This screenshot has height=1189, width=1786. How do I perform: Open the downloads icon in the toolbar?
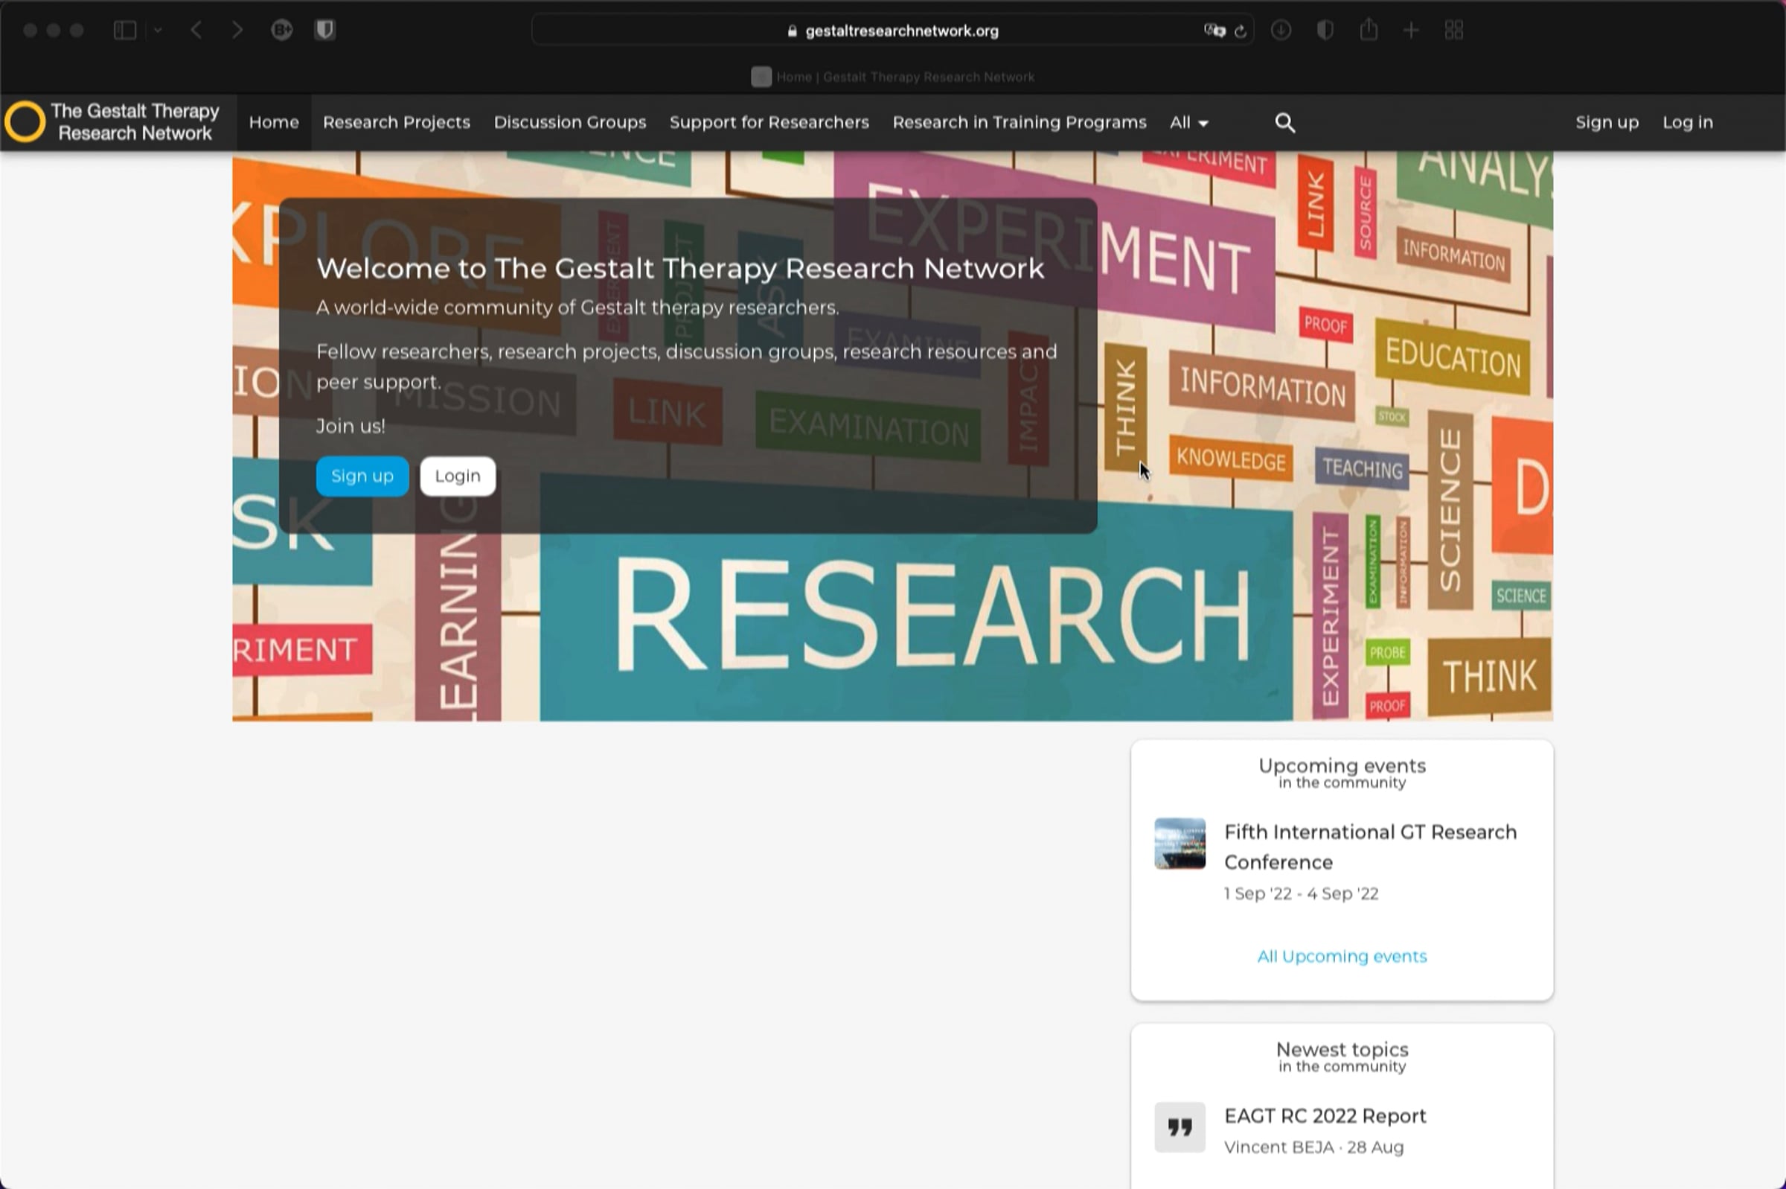[x=1281, y=31]
